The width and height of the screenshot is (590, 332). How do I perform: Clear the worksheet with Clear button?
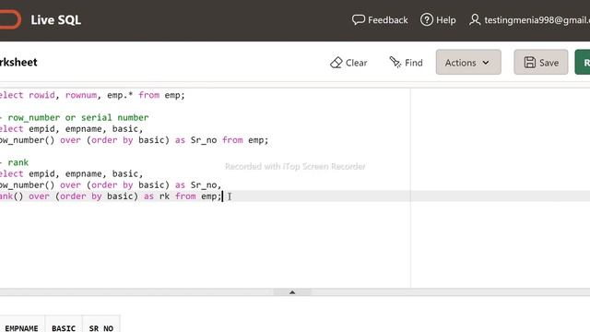tap(348, 63)
